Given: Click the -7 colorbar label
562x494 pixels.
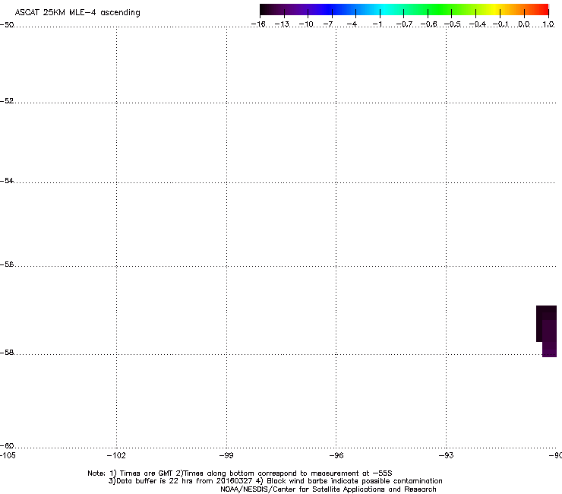Looking at the screenshot, I should point(328,24).
